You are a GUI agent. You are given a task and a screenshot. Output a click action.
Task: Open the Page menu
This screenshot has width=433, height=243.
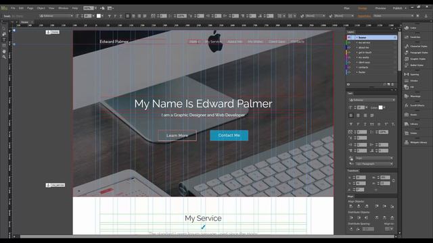30,8
